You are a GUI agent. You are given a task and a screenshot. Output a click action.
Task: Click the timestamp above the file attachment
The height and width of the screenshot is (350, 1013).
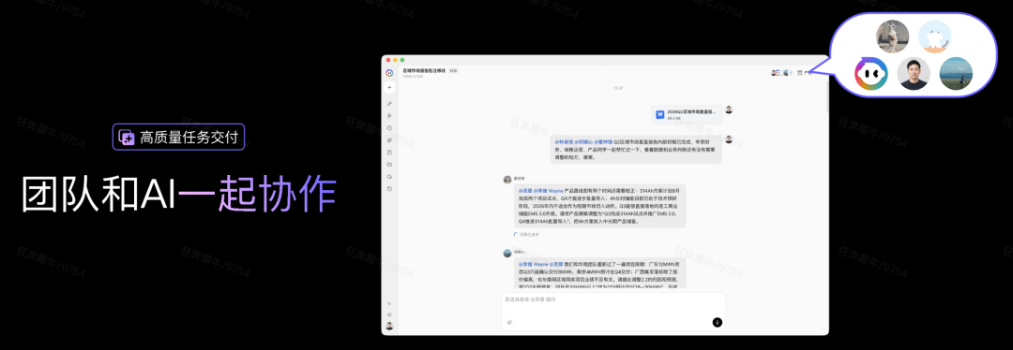pyautogui.click(x=618, y=88)
